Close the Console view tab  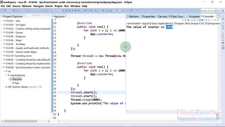pos(215,16)
